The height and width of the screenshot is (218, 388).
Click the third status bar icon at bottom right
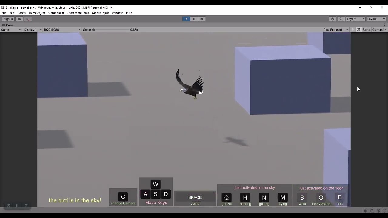pyautogui.click(x=378, y=211)
